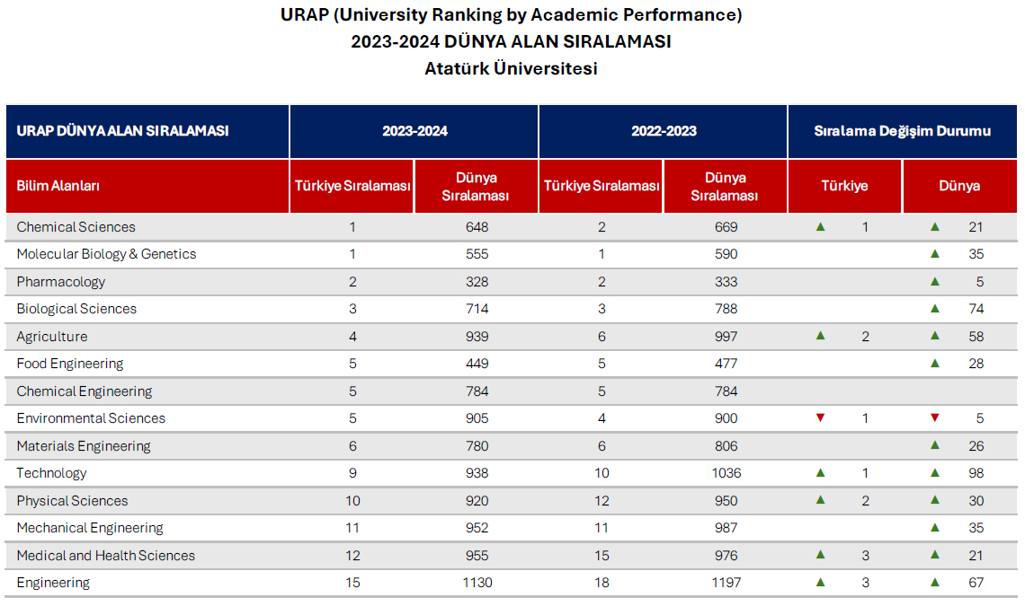1025x606 pixels.
Task: Click the Mechanical Engineering row label
Action: (x=90, y=528)
